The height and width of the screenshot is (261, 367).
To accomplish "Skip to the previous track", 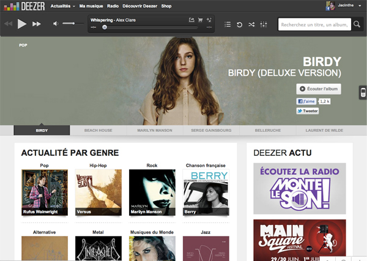I will 8,24.
